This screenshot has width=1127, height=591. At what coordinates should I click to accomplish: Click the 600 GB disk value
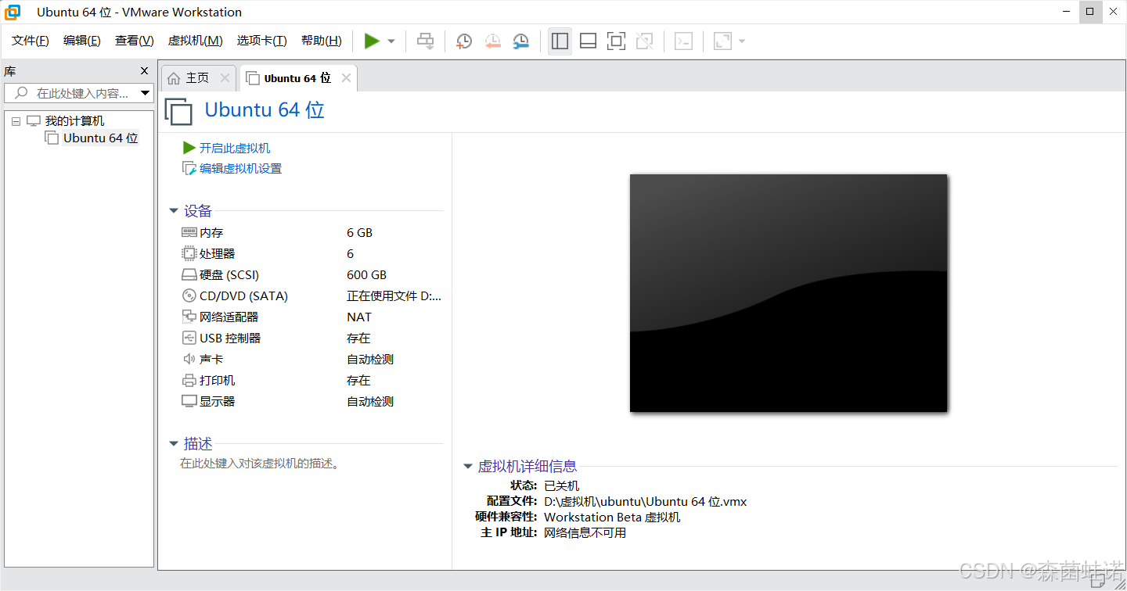[367, 275]
